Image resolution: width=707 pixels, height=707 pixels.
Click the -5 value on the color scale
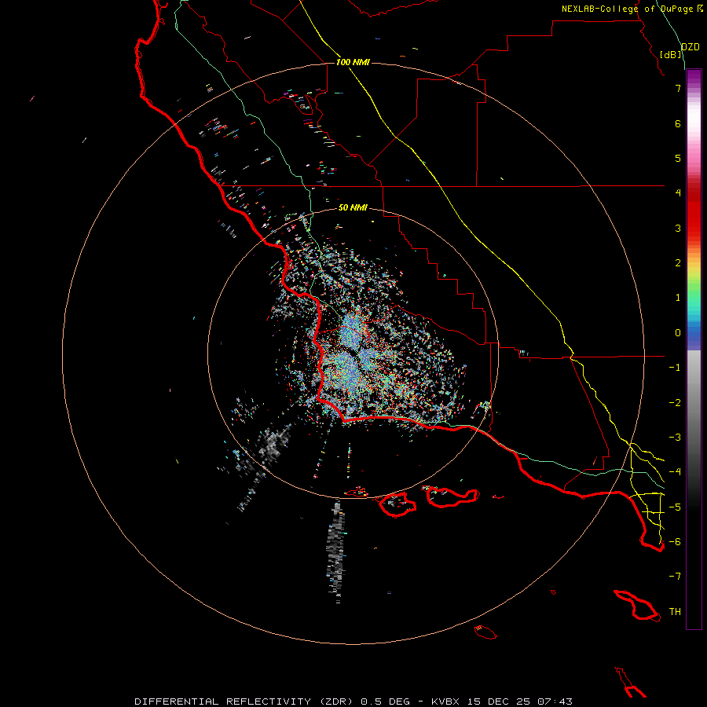[675, 507]
